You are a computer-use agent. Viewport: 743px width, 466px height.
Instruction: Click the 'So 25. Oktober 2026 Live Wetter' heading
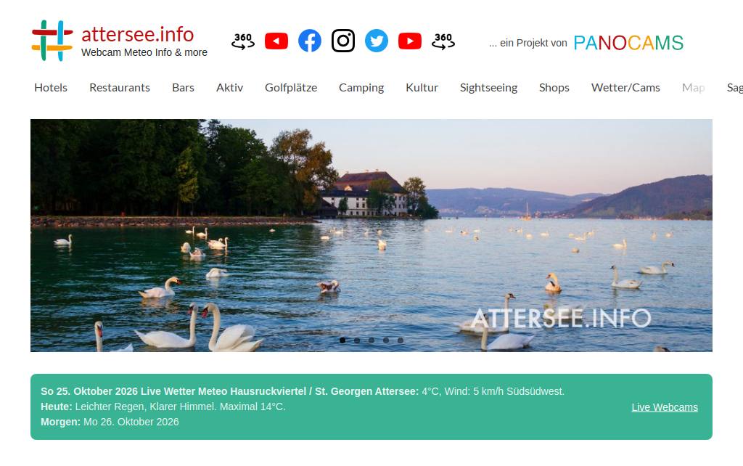(230, 391)
